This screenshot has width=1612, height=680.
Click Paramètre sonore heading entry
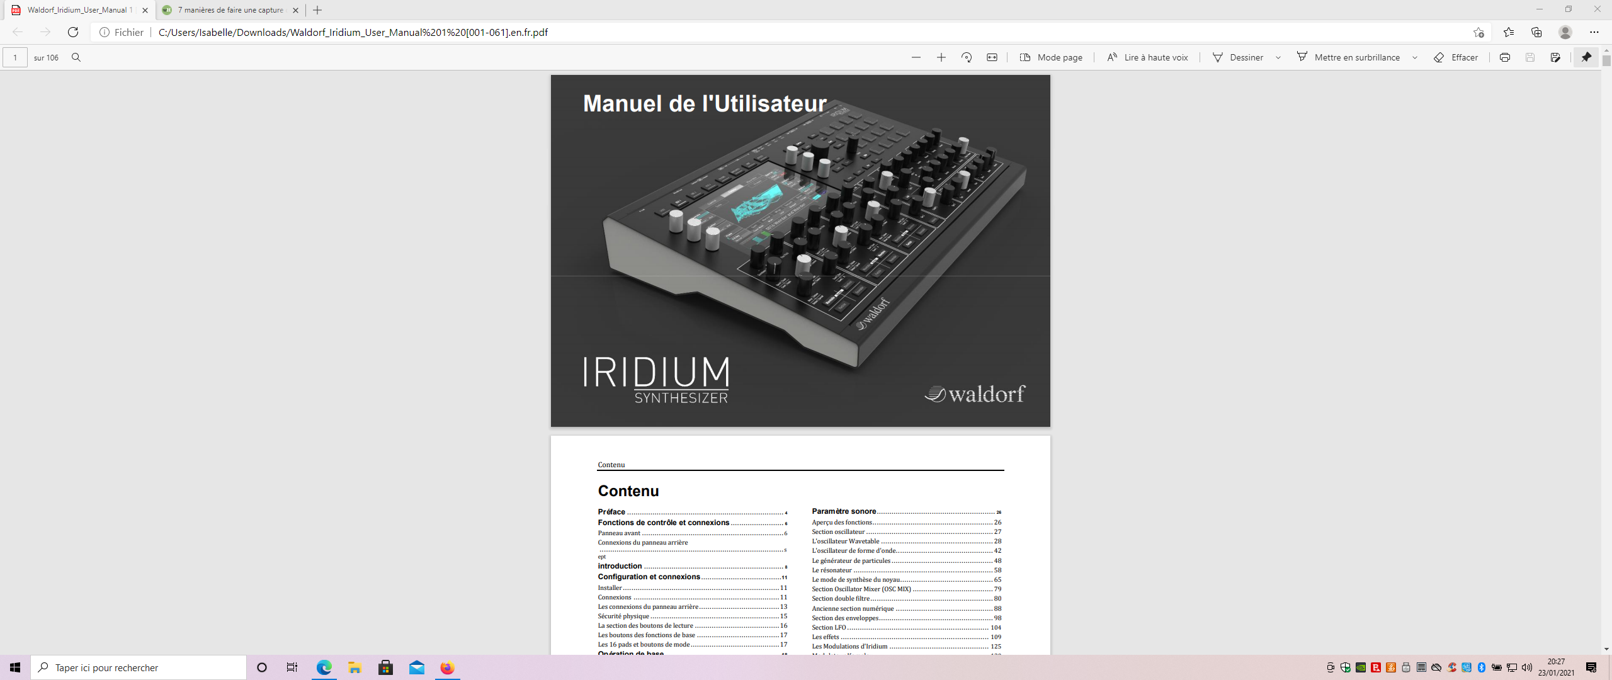pyautogui.click(x=907, y=511)
